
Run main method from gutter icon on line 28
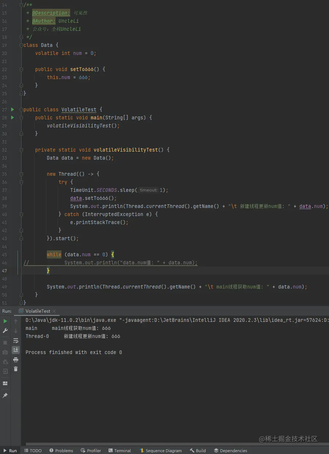pos(12,118)
